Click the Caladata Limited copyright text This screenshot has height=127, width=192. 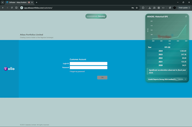pos(34,125)
